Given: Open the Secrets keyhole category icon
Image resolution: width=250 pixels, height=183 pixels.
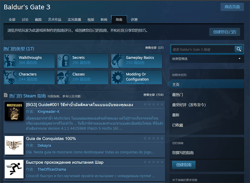Looking at the screenshot, I should [64, 61].
